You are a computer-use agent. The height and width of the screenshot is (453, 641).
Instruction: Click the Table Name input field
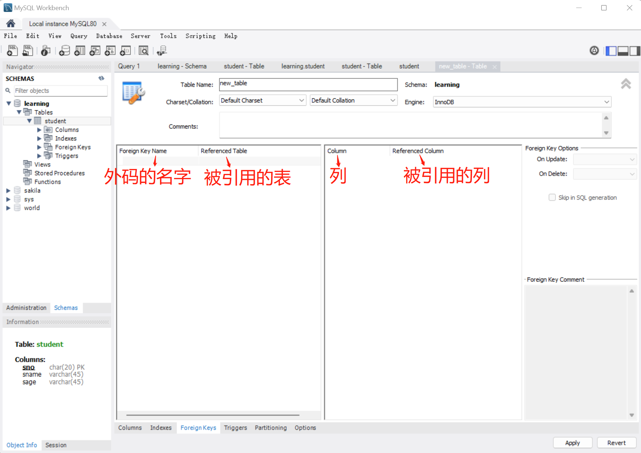click(308, 84)
